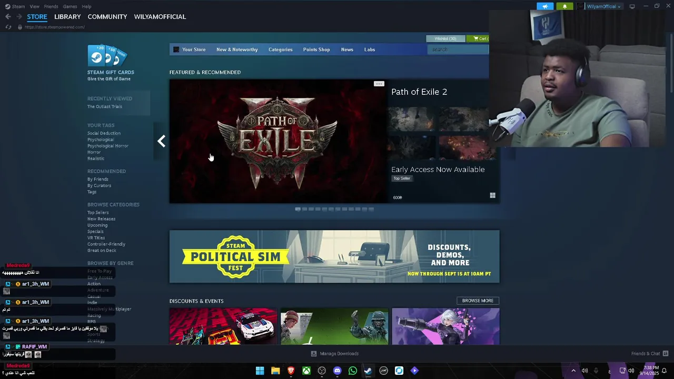
Task: Open the Your Store dropdown menu
Action: pyautogui.click(x=193, y=49)
